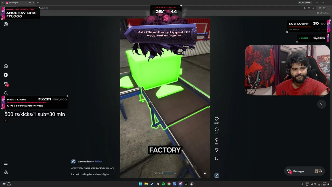Repost the reel using the repost icon
Screen dimensions: 332x187
click(x=217, y=140)
